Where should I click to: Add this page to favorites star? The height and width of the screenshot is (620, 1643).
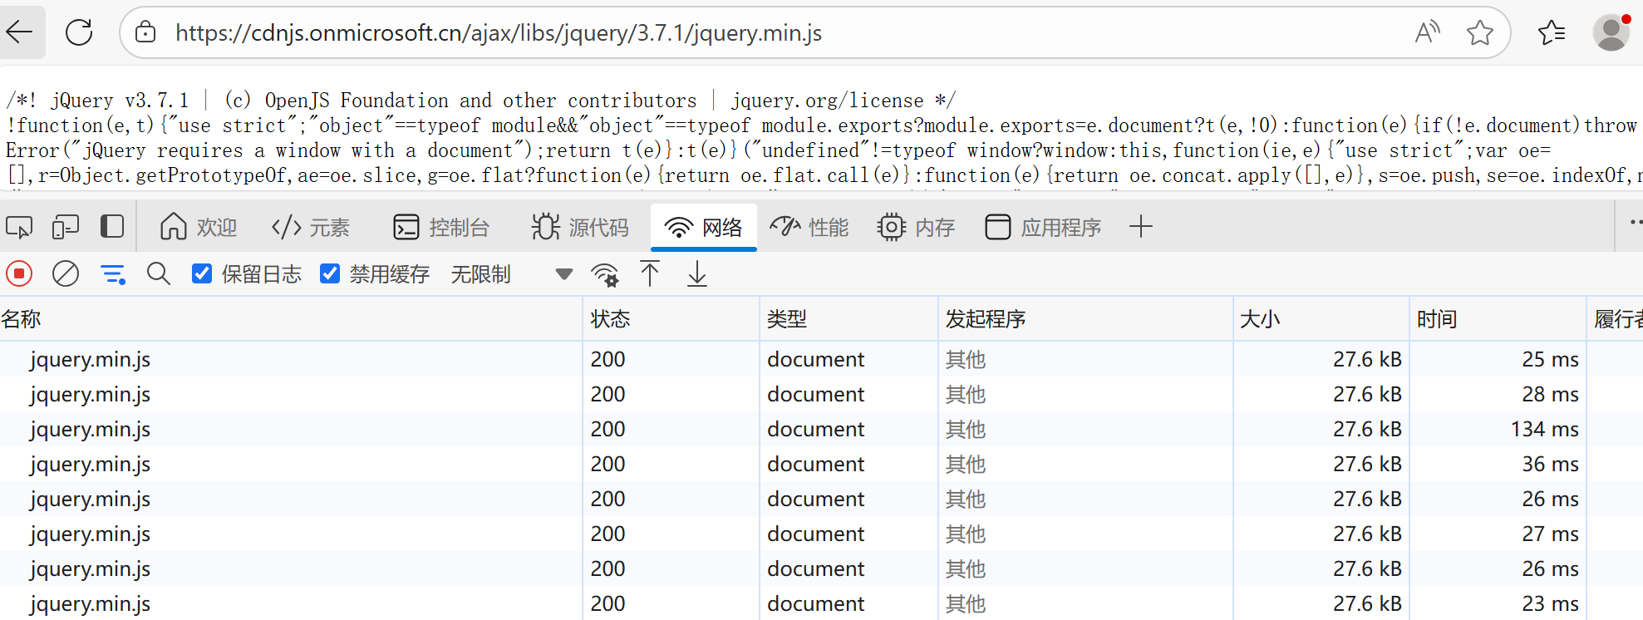[x=1479, y=32]
